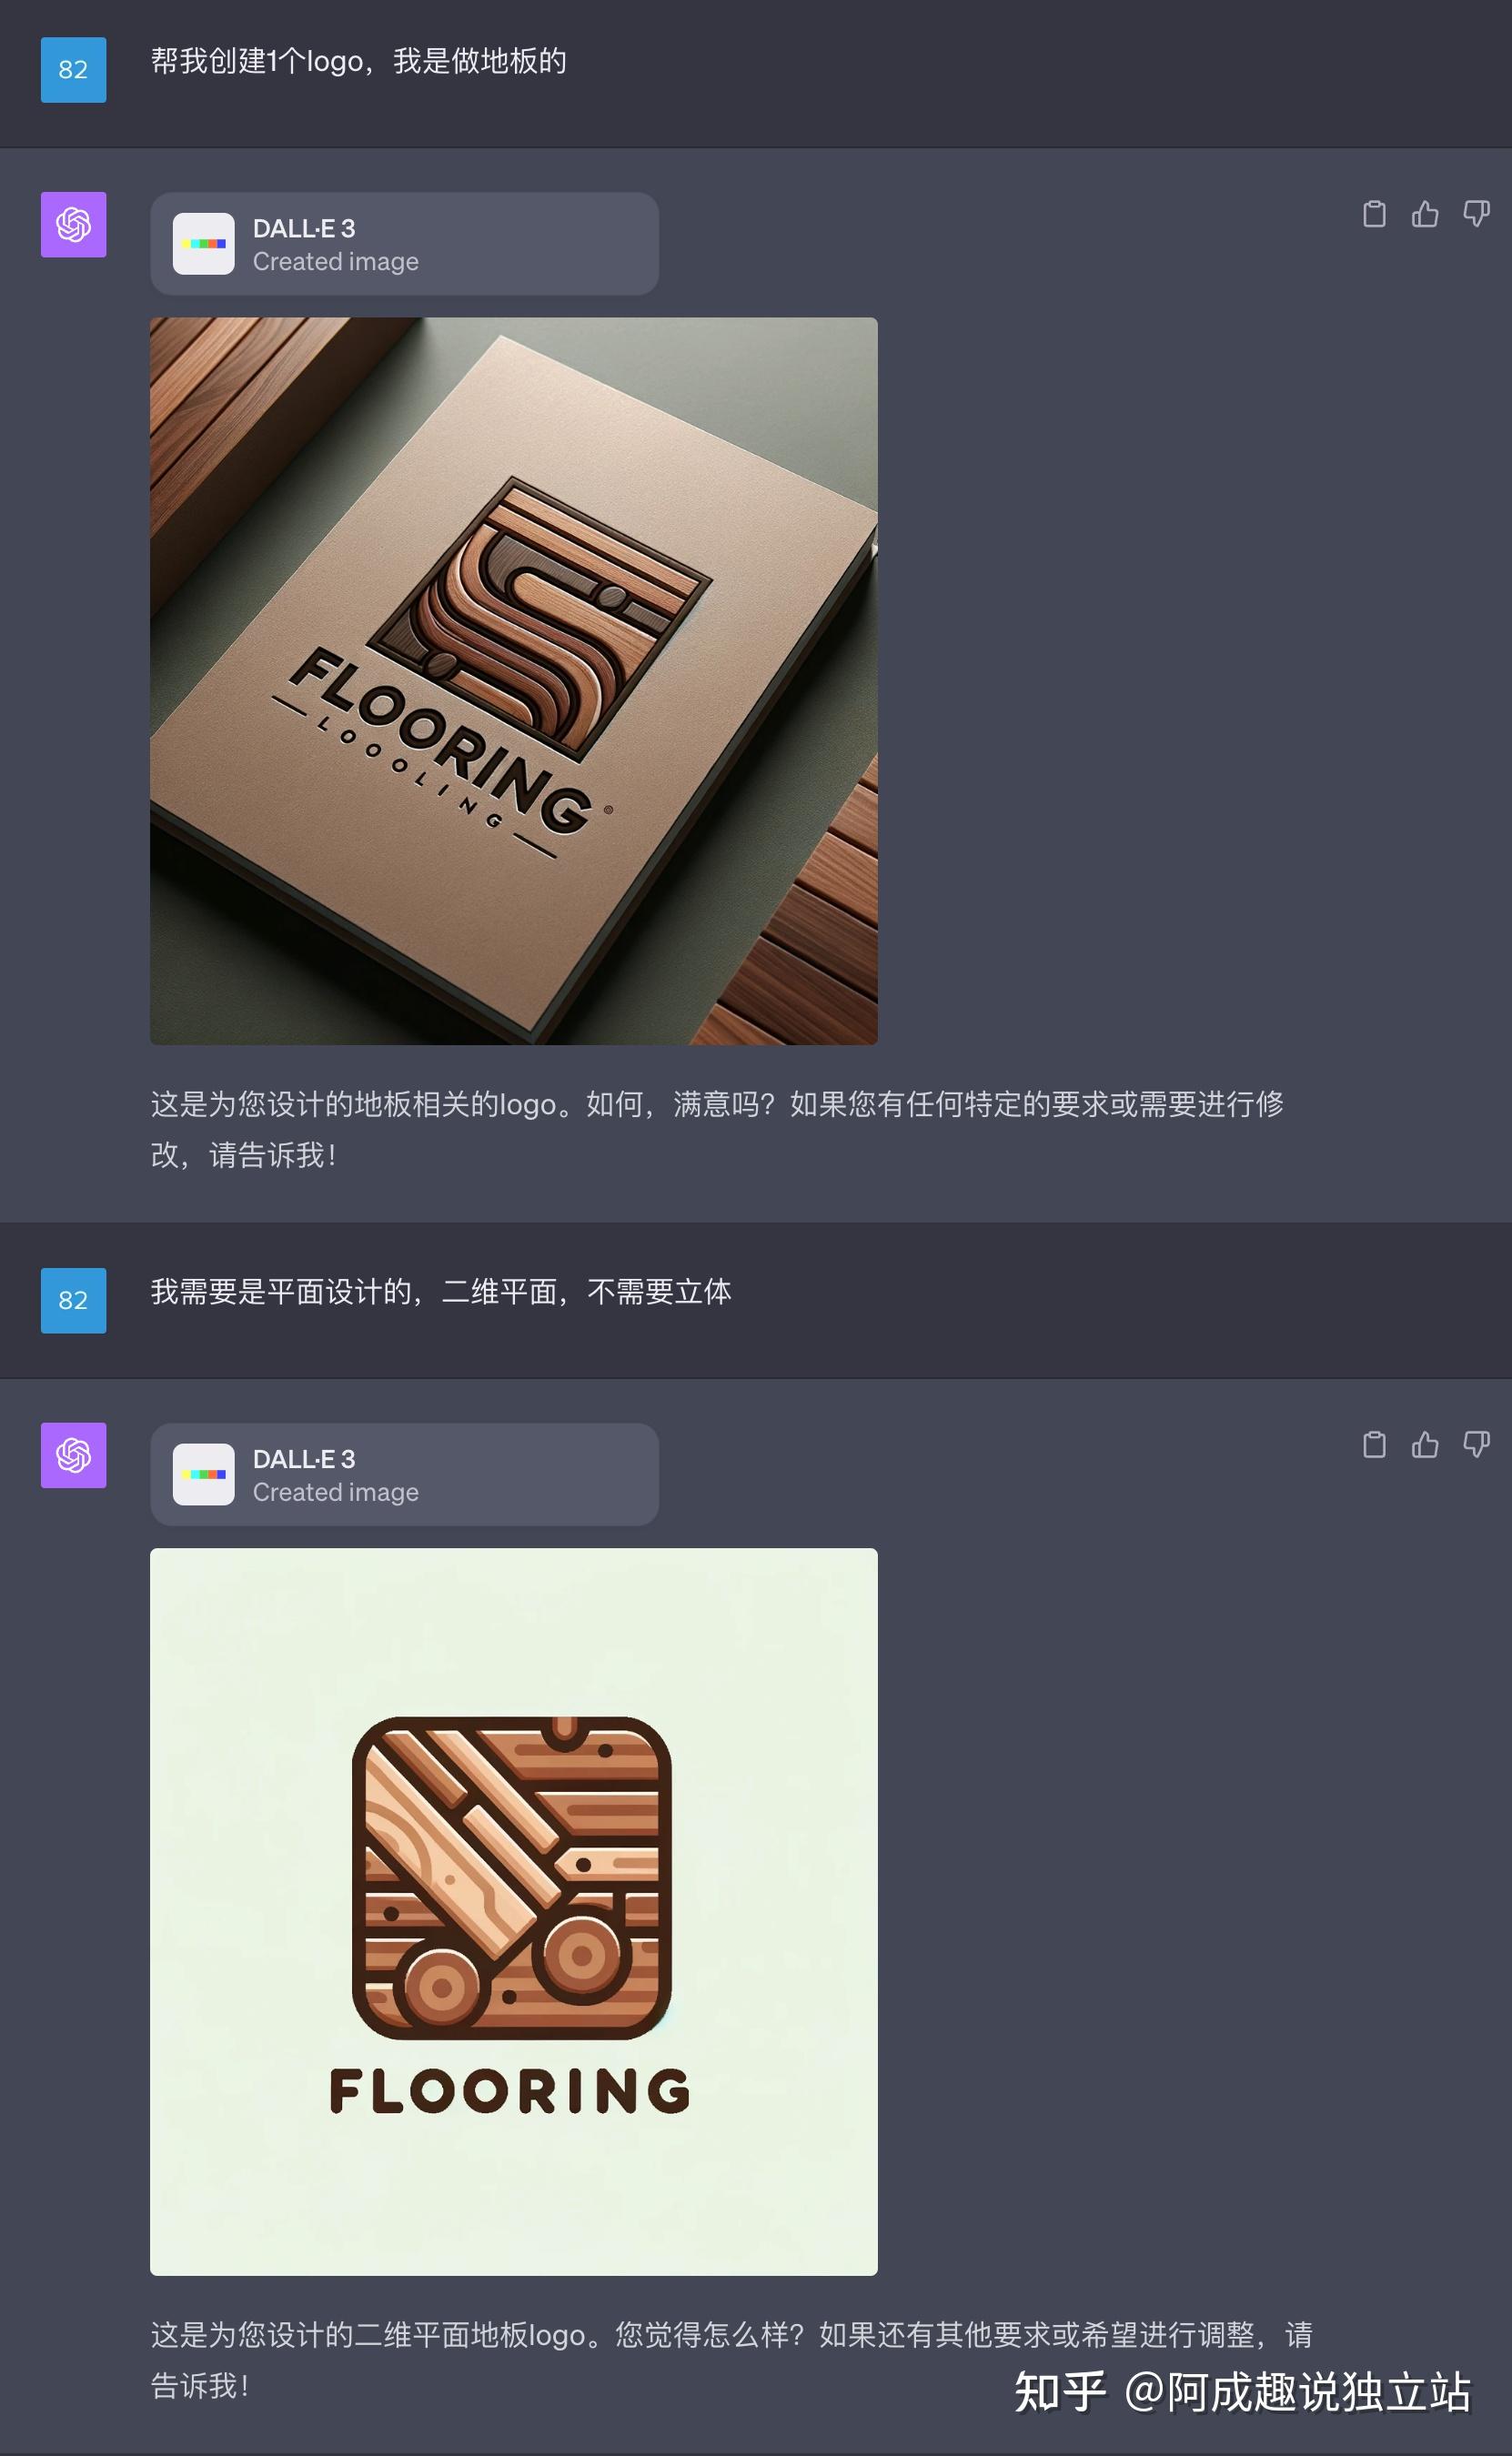Copy the second response to clipboard
The image size is (1512, 2456).
pos(1374,1444)
